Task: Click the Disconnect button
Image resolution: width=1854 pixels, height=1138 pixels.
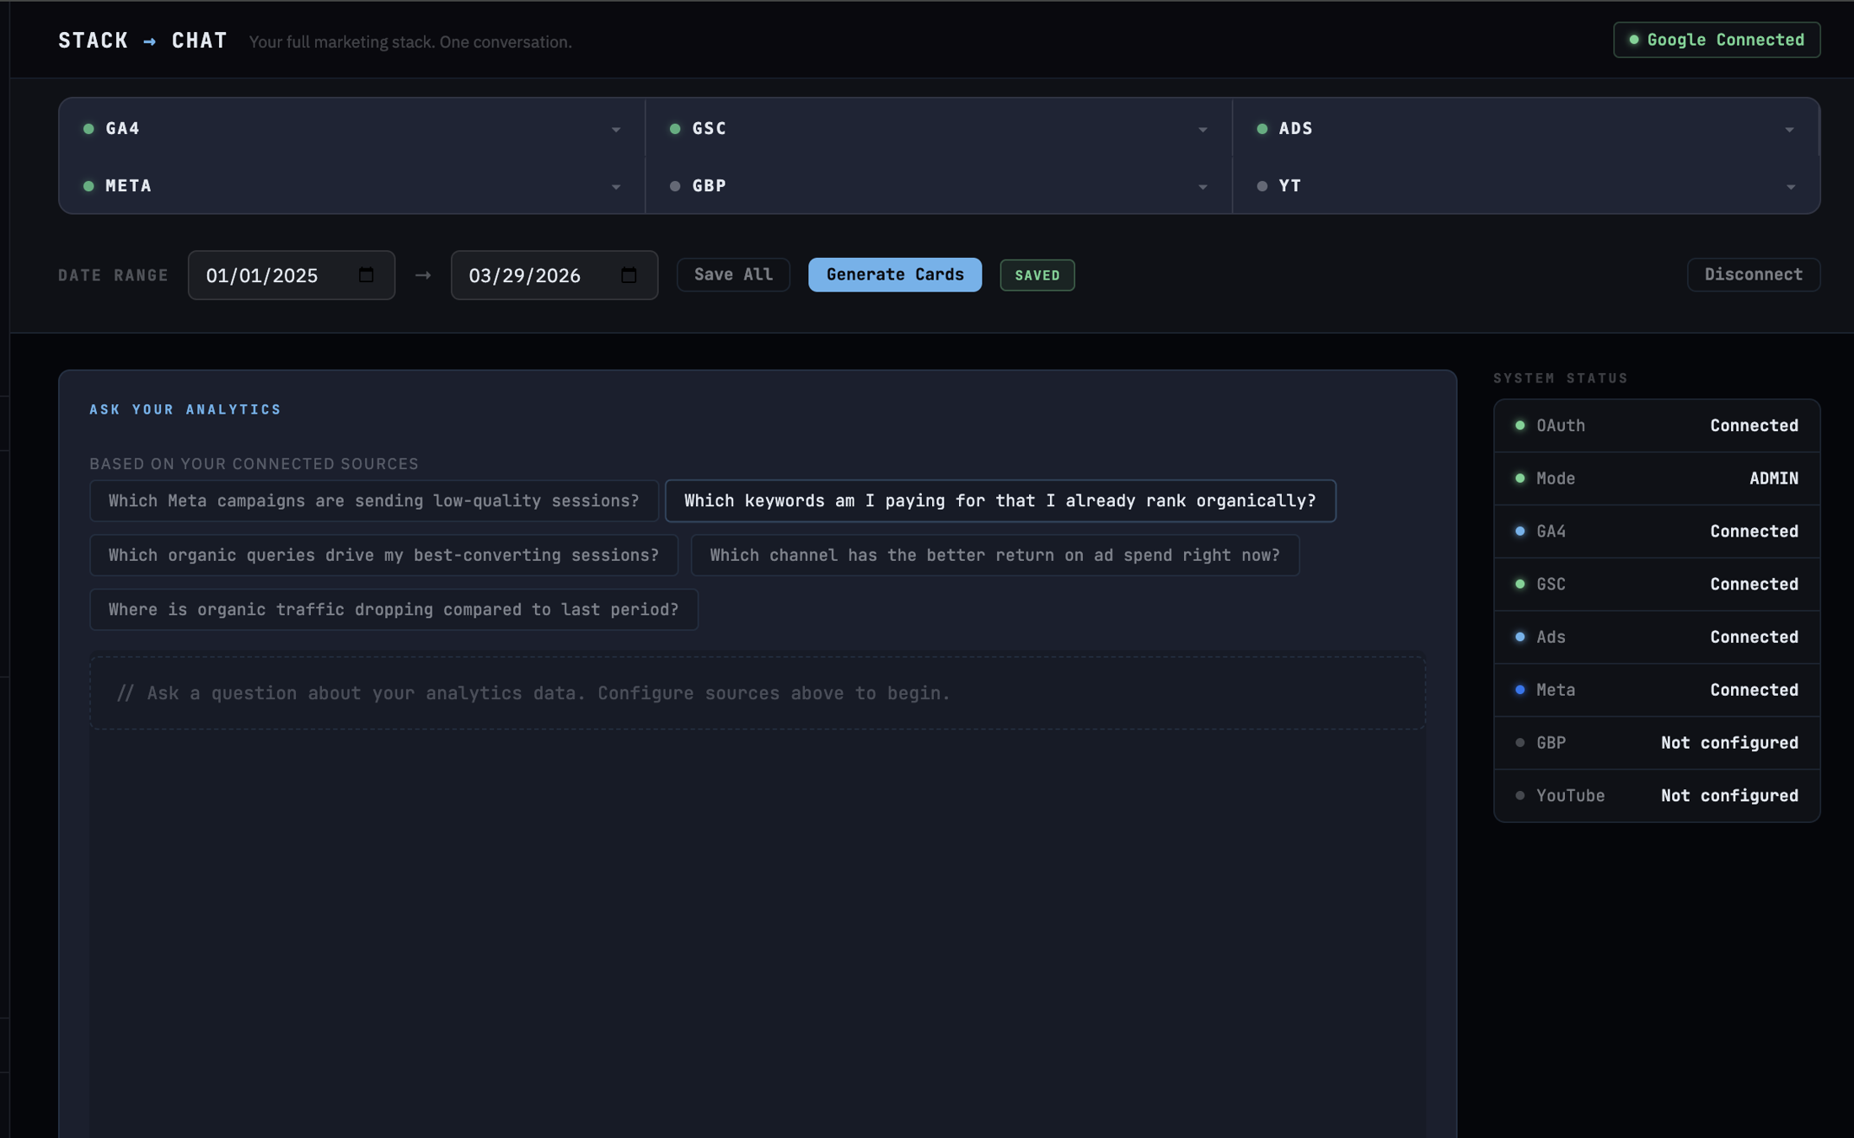Action: coord(1753,275)
